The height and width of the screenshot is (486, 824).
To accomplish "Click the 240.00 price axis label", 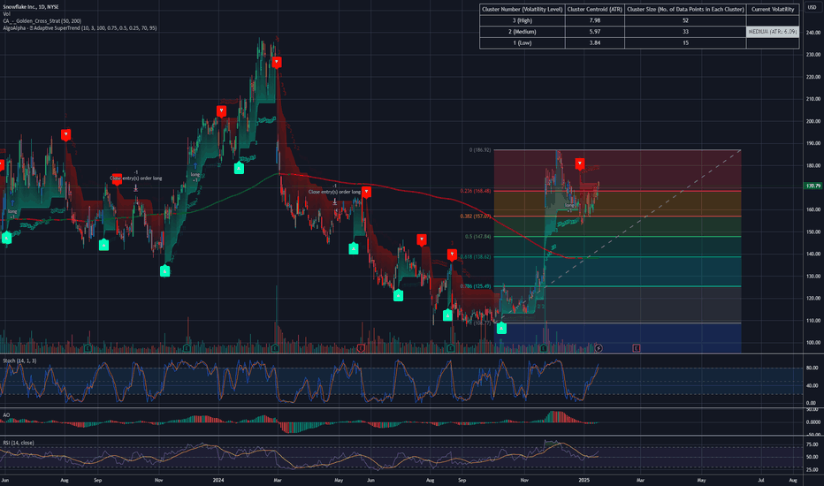I will point(813,33).
